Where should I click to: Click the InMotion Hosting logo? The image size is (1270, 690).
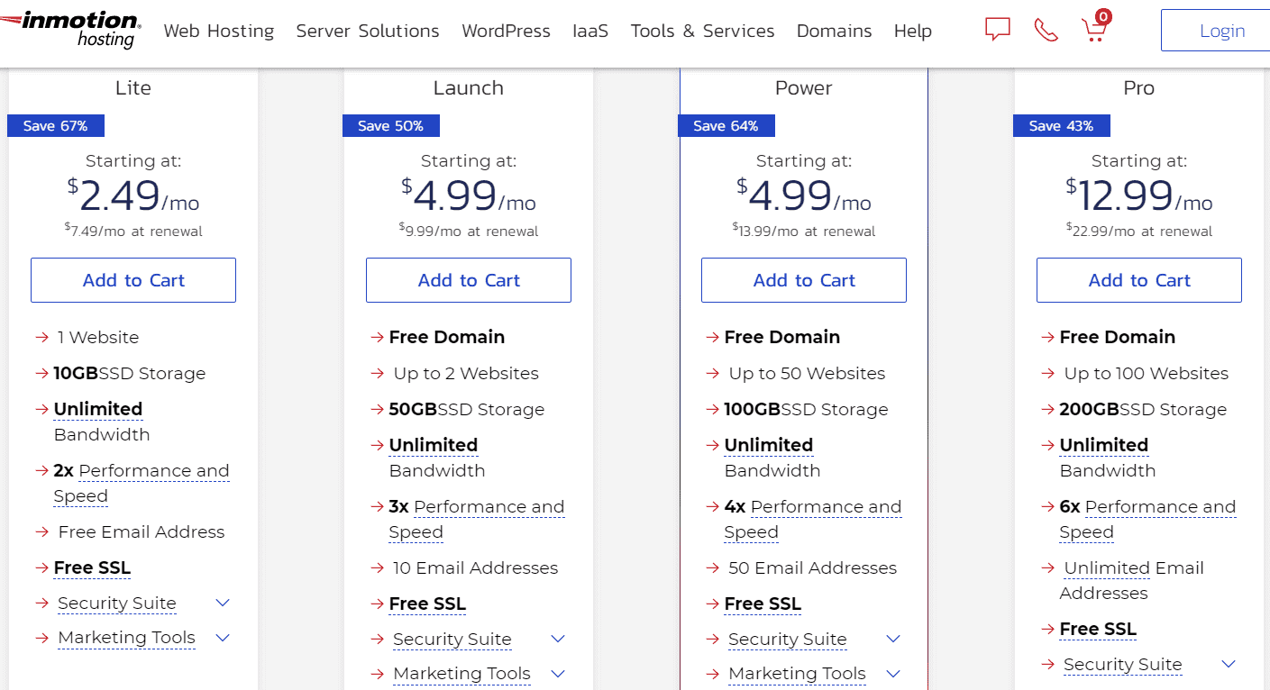point(71,30)
